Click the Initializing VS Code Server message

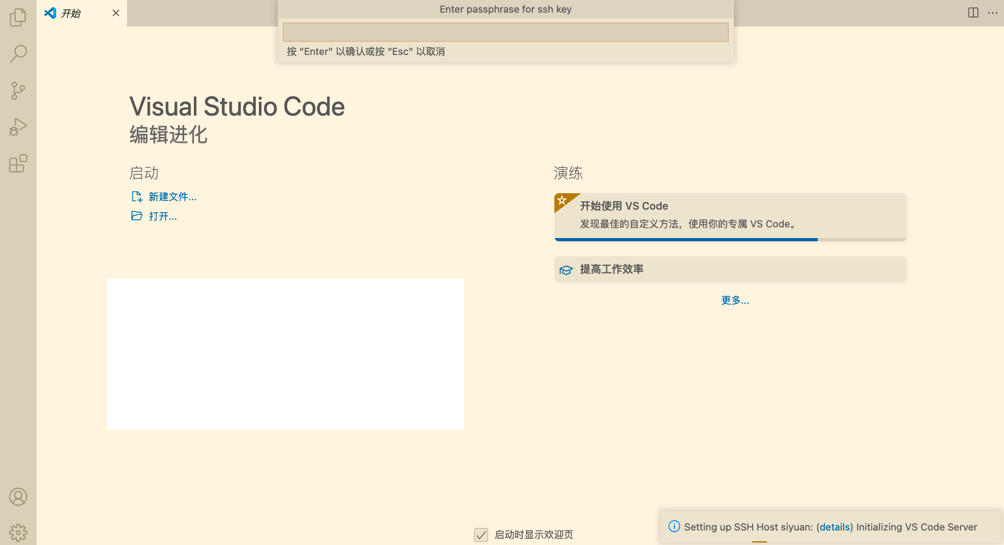click(x=917, y=527)
